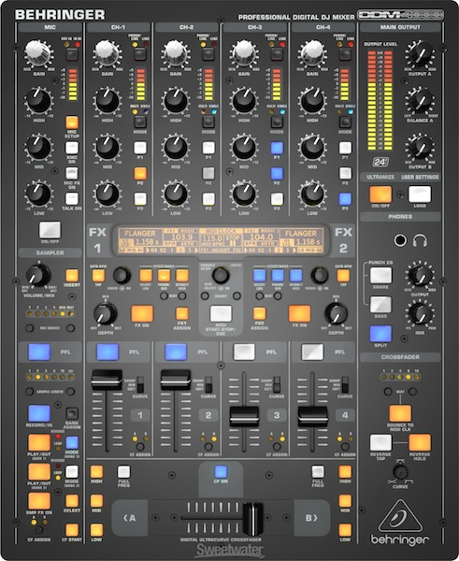Click the Sampler VOLUME/MIX knob
The height and width of the screenshot is (561, 459).
38,276
